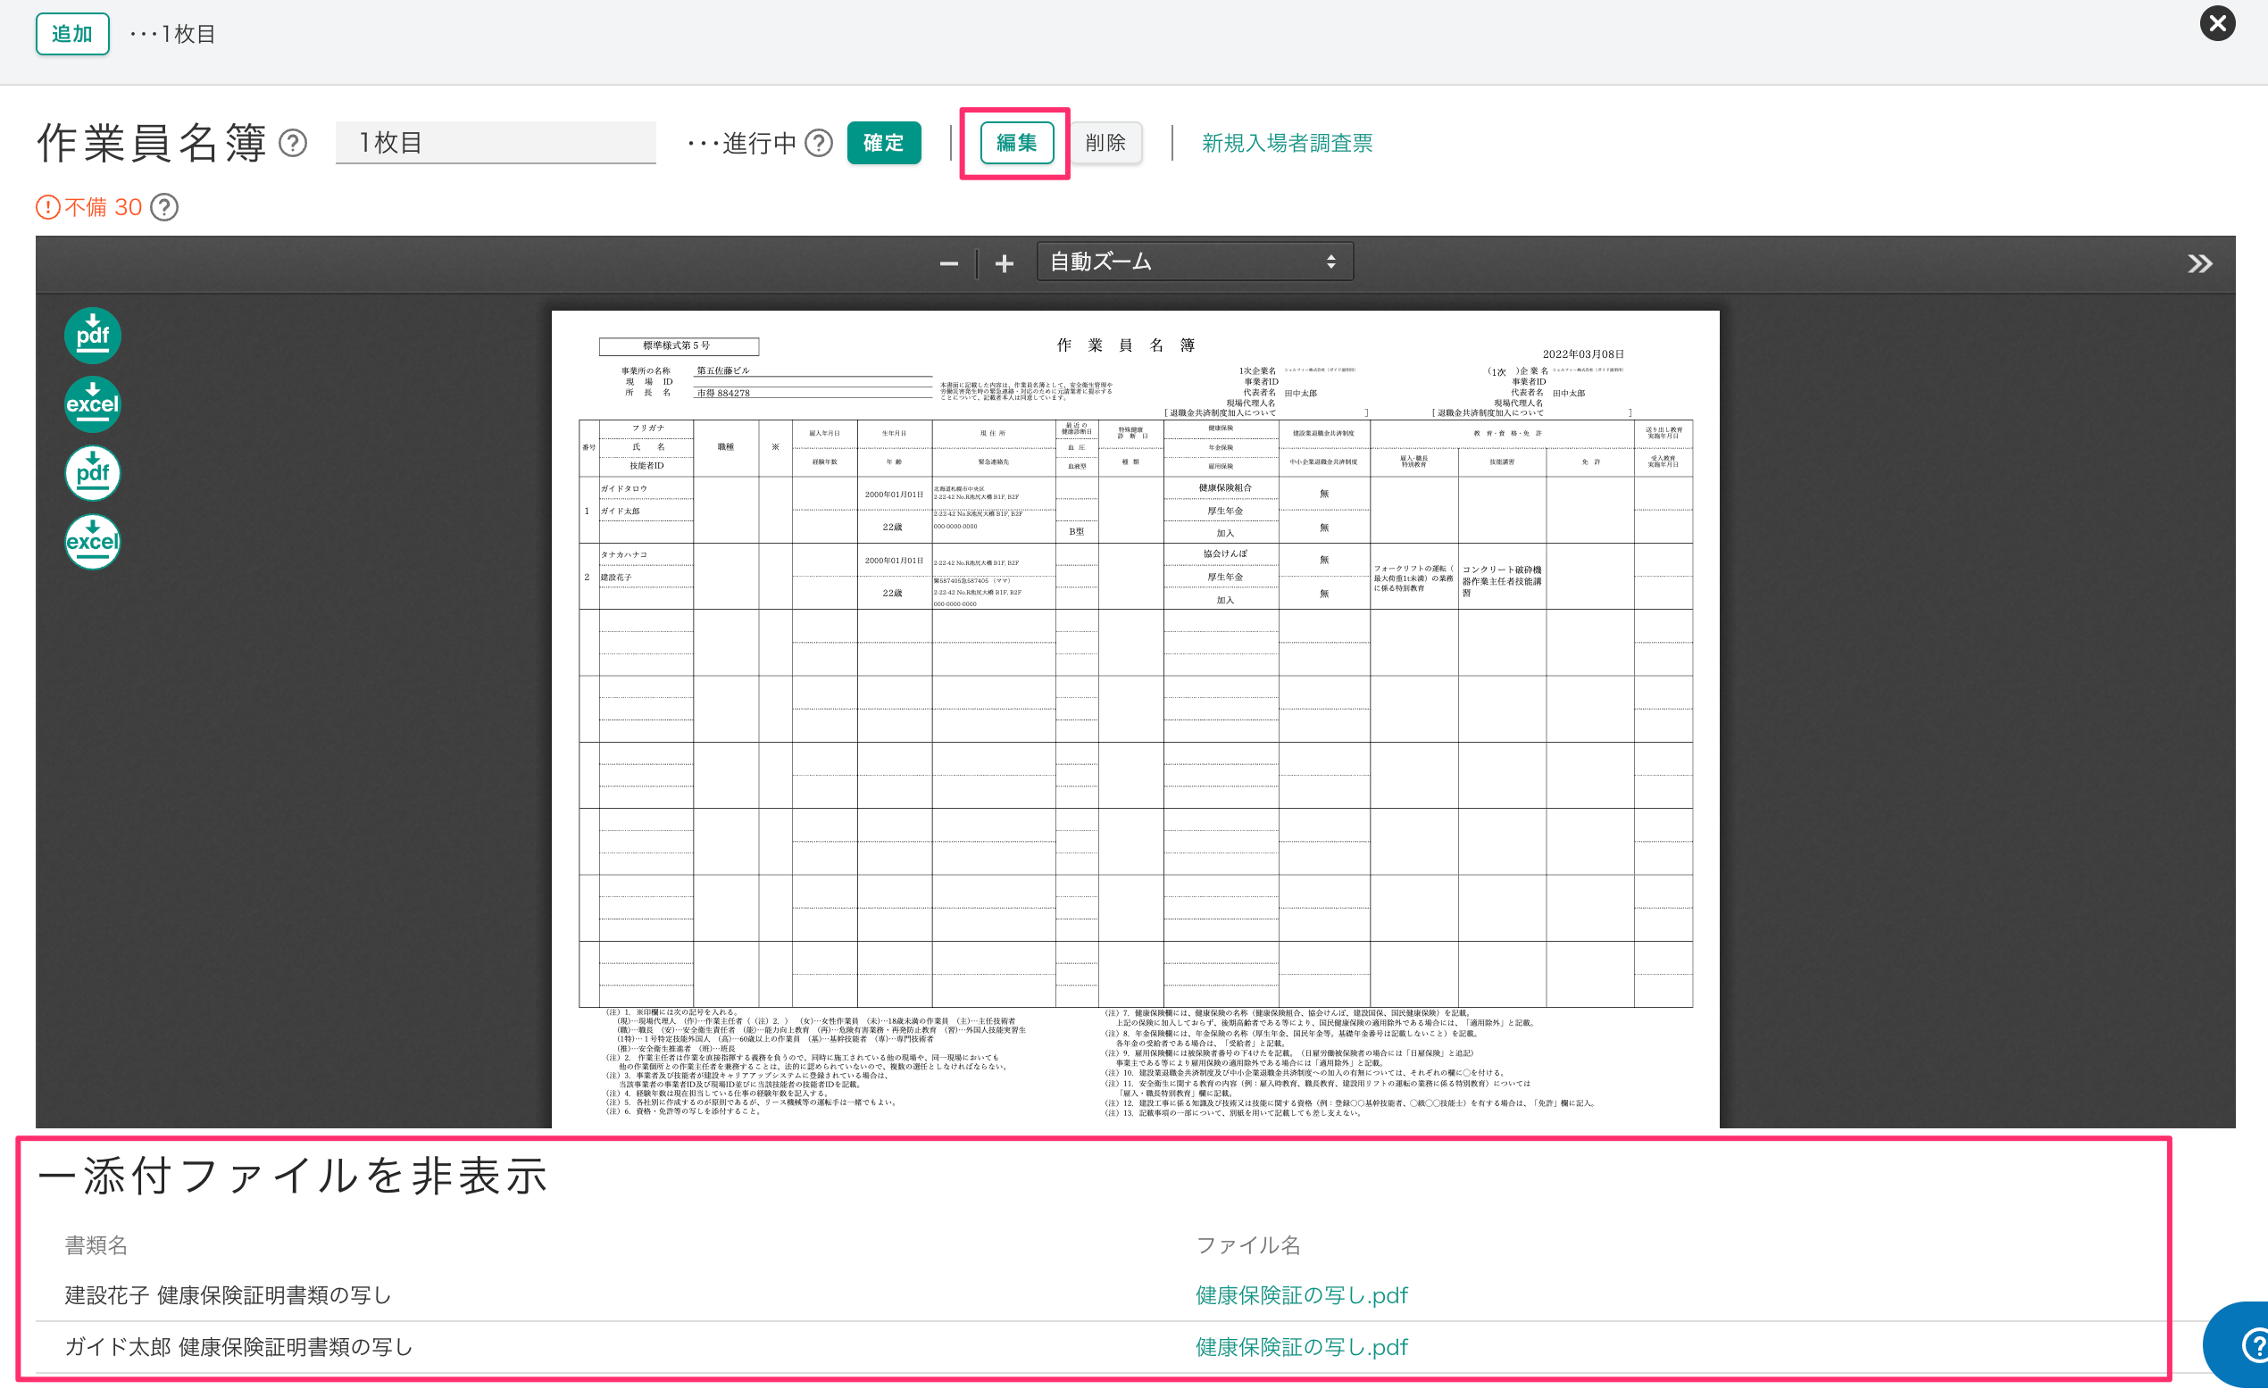Screen dimensions: 2268x1389
Task: Zoom in using the plus icon
Action: pyautogui.click(x=1005, y=262)
